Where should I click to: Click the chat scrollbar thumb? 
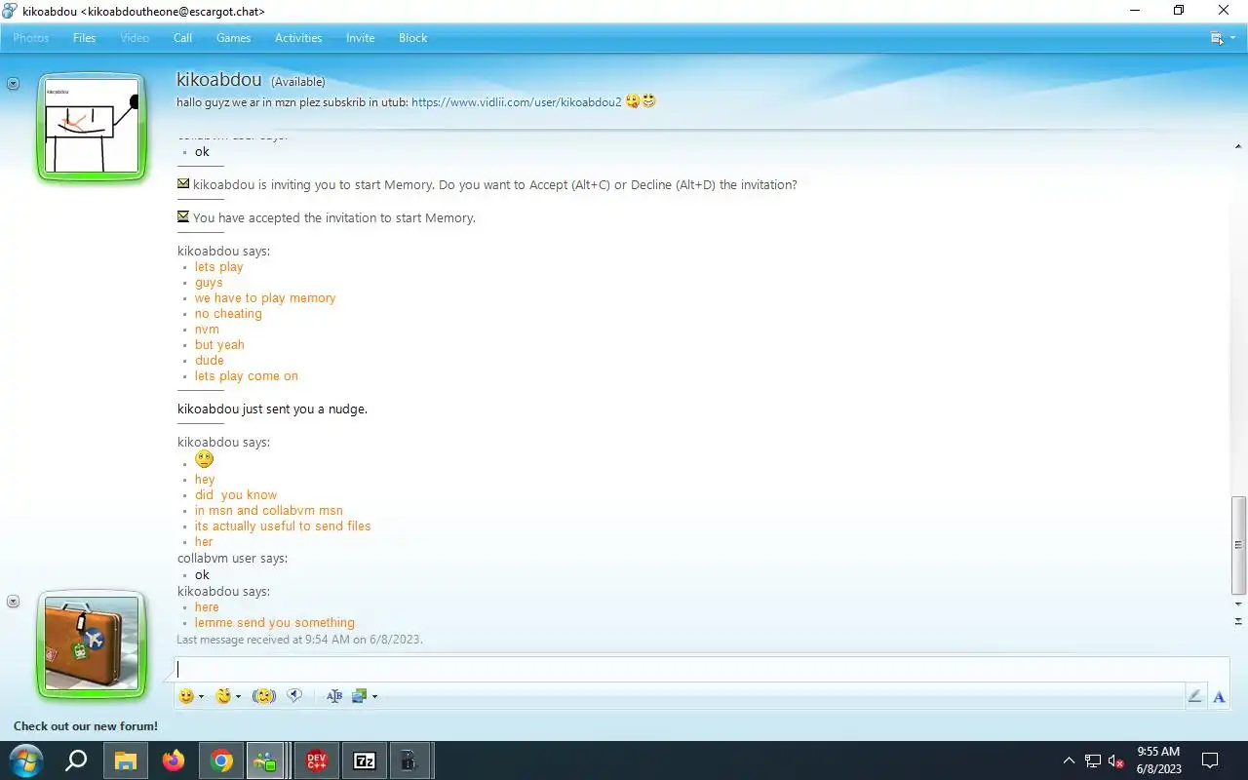(1238, 544)
